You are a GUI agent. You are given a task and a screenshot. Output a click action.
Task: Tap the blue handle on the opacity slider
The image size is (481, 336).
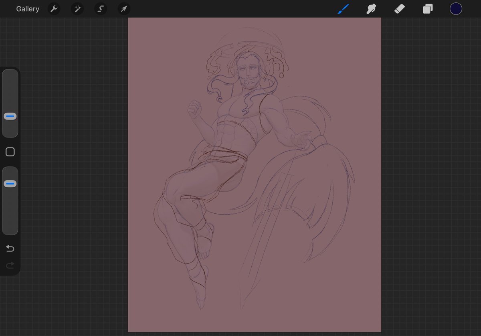(10, 183)
